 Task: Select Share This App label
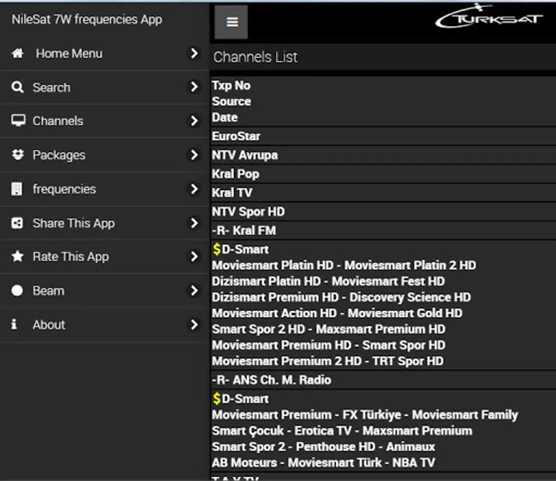(x=74, y=223)
